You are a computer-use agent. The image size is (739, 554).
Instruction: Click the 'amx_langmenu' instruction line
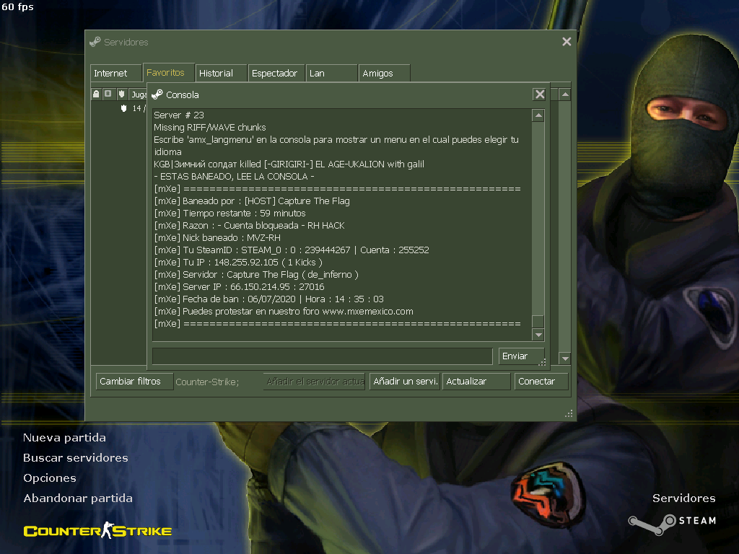coord(336,146)
